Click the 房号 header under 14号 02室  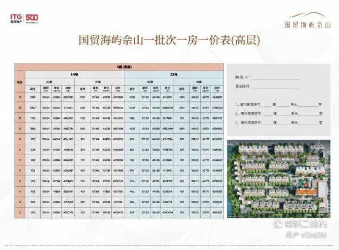[33, 89]
